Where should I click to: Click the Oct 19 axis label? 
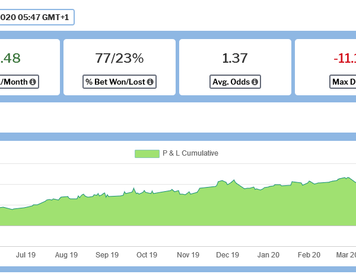point(147,255)
